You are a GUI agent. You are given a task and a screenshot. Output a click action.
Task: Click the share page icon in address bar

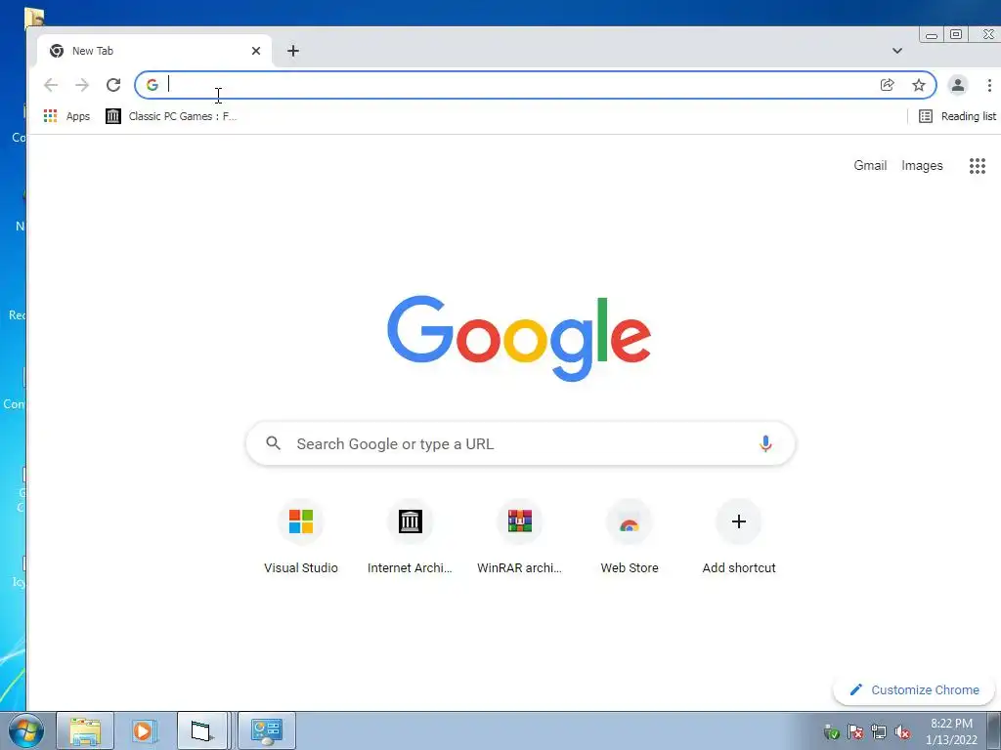click(x=887, y=85)
